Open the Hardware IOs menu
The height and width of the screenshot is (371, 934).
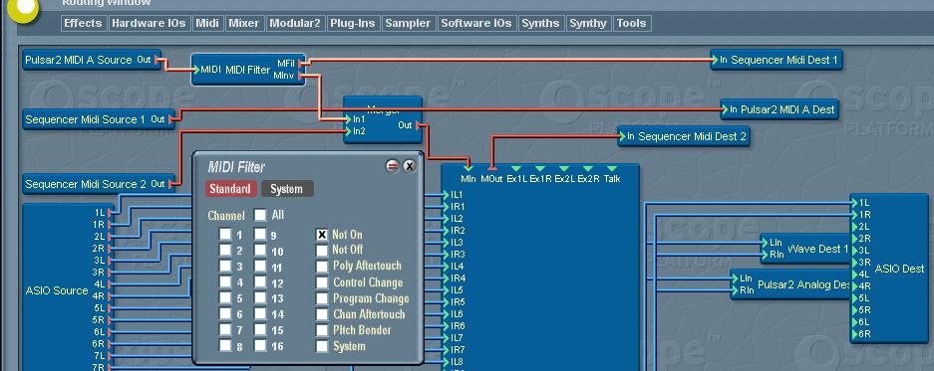pos(149,23)
